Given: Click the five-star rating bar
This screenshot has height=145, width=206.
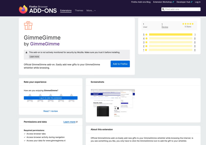Looking at the screenshot, I should (171, 34).
